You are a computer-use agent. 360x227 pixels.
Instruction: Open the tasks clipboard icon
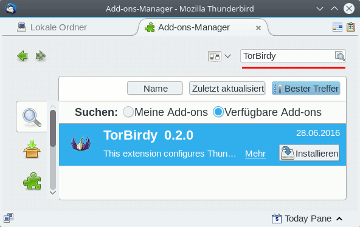pos(351,27)
